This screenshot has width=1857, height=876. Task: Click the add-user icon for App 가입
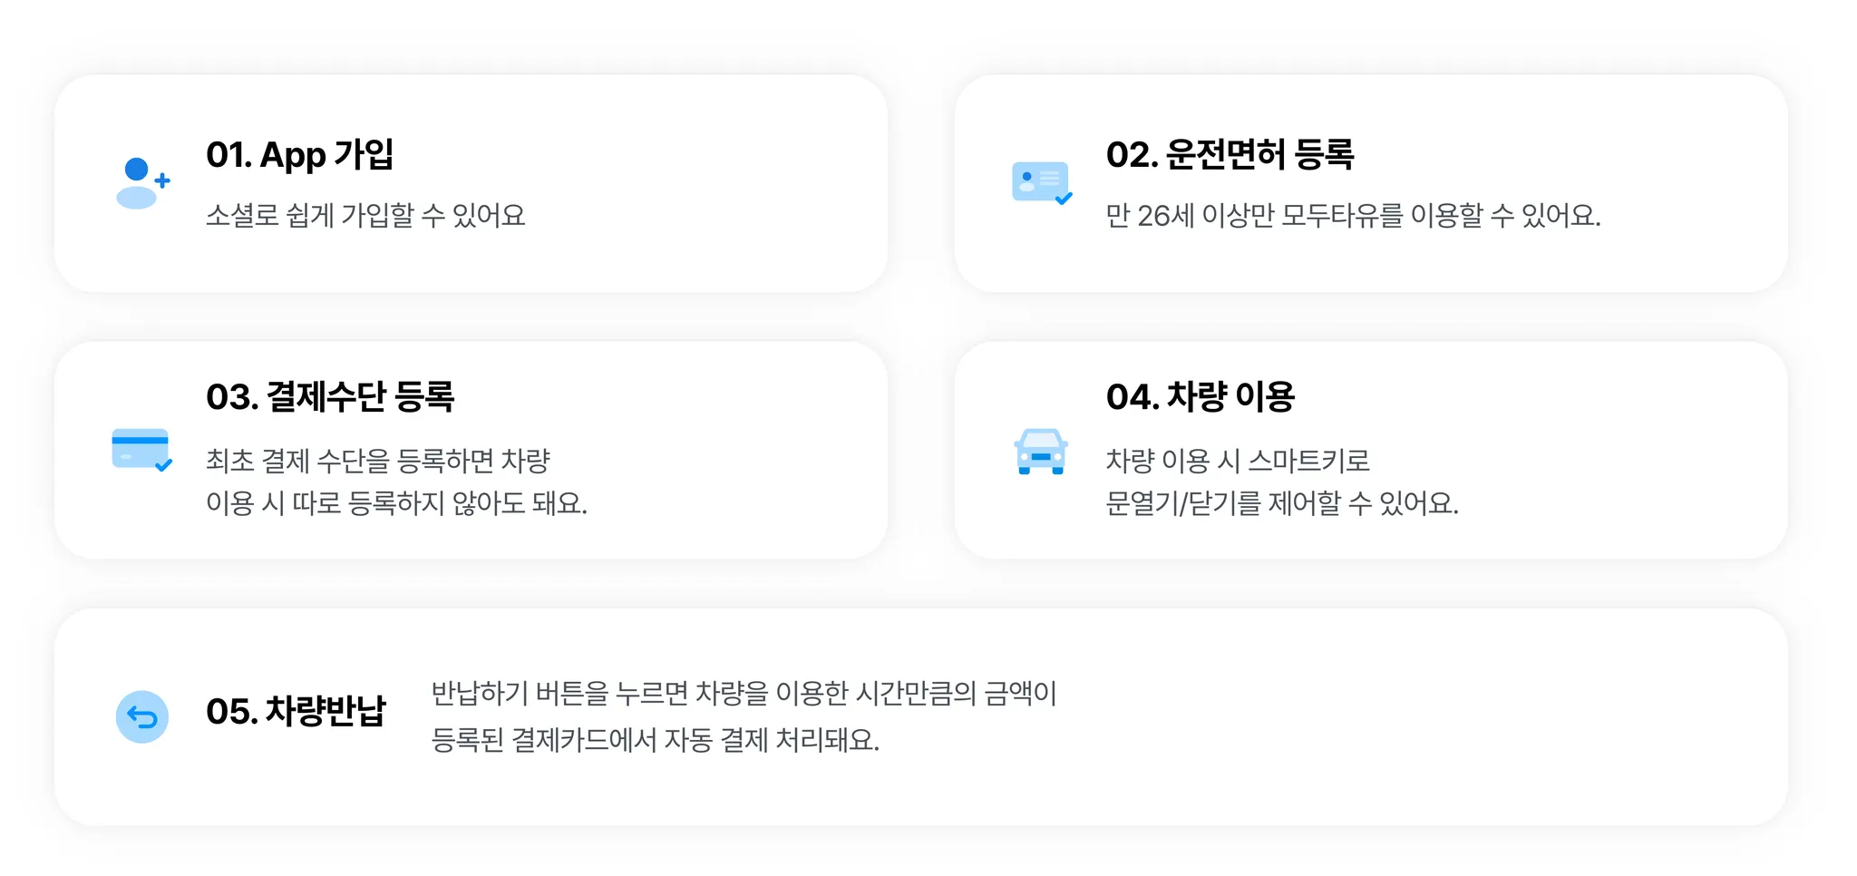click(142, 182)
